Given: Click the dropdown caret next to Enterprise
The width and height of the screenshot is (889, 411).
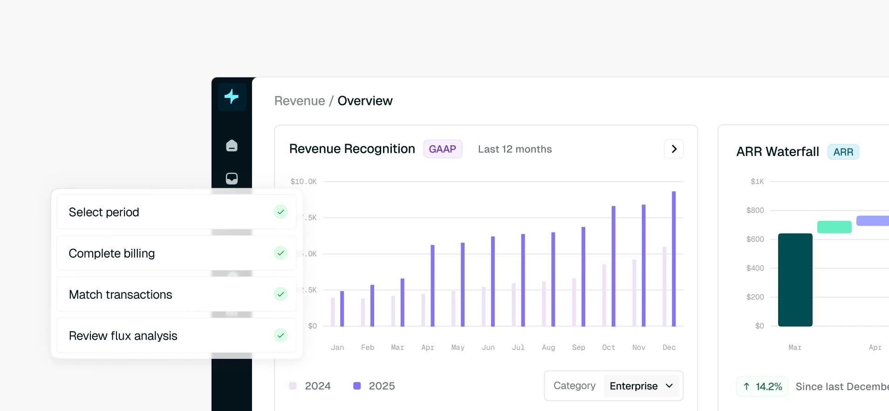Looking at the screenshot, I should tap(670, 386).
